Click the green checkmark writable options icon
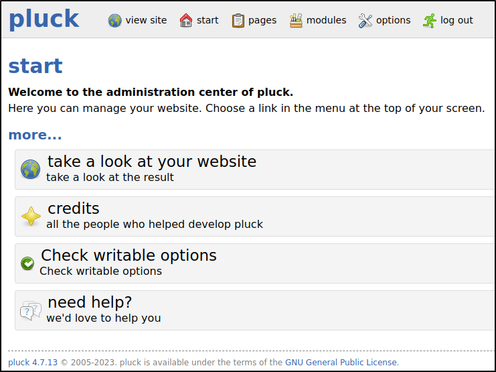The height and width of the screenshot is (372, 496). pos(27,263)
